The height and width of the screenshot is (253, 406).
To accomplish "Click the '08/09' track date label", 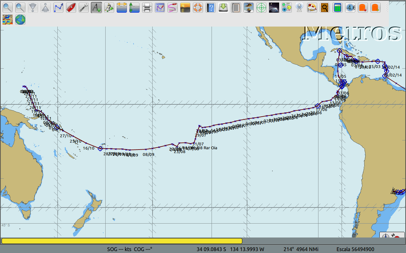I will (x=148, y=154).
